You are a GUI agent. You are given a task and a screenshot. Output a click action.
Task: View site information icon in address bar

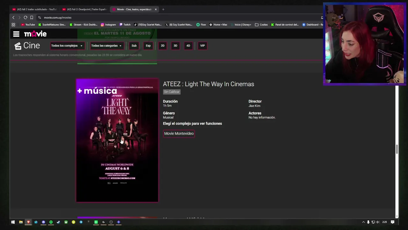40,18
